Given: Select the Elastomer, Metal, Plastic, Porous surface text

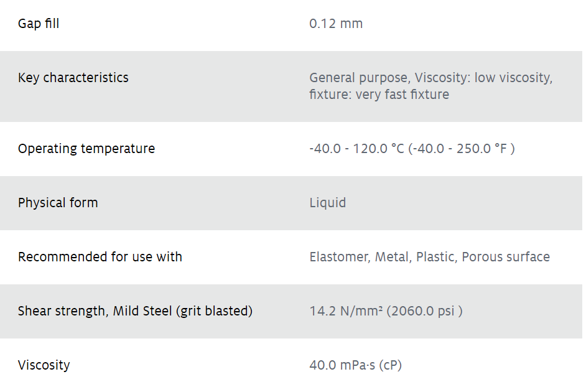Looking at the screenshot, I should point(429,257).
